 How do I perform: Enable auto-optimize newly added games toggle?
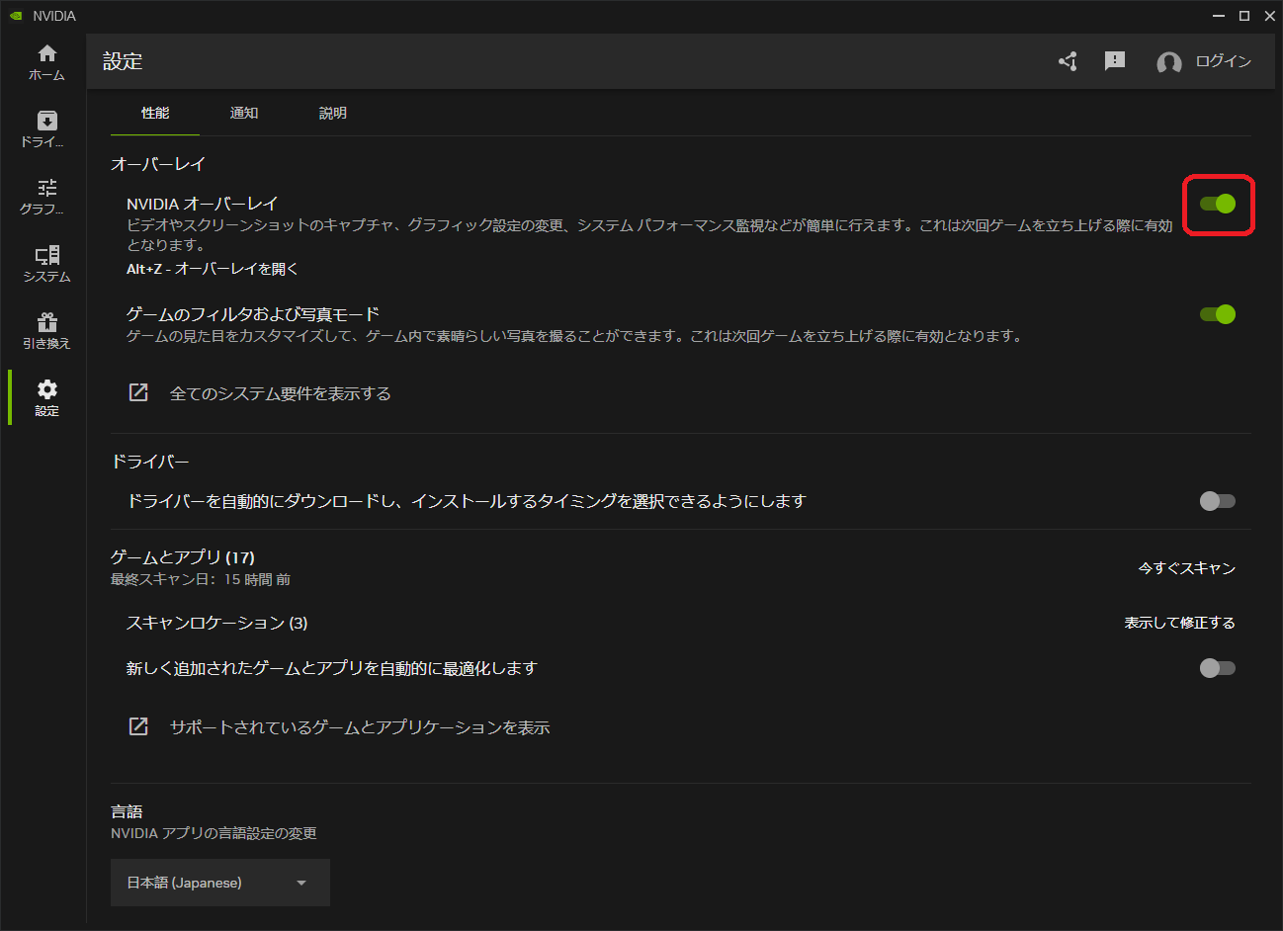1218,668
